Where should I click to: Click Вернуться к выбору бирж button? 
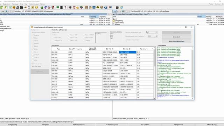[176, 41]
